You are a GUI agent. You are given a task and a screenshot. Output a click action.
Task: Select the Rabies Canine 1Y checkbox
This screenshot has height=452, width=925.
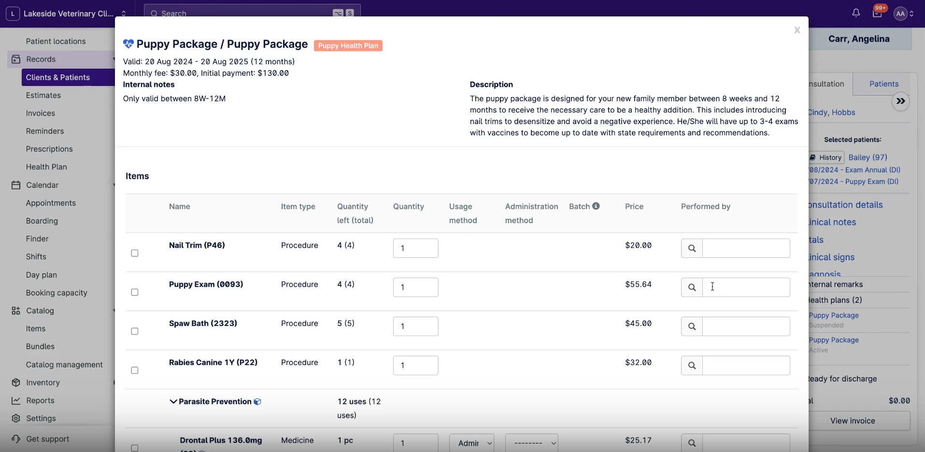(x=135, y=370)
